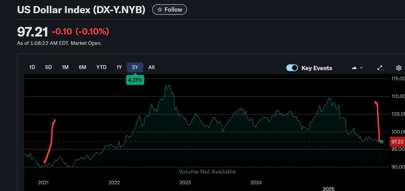Viewport: 405px width, 191px height.
Task: Click the red 97.23 price label
Action: pos(397,142)
